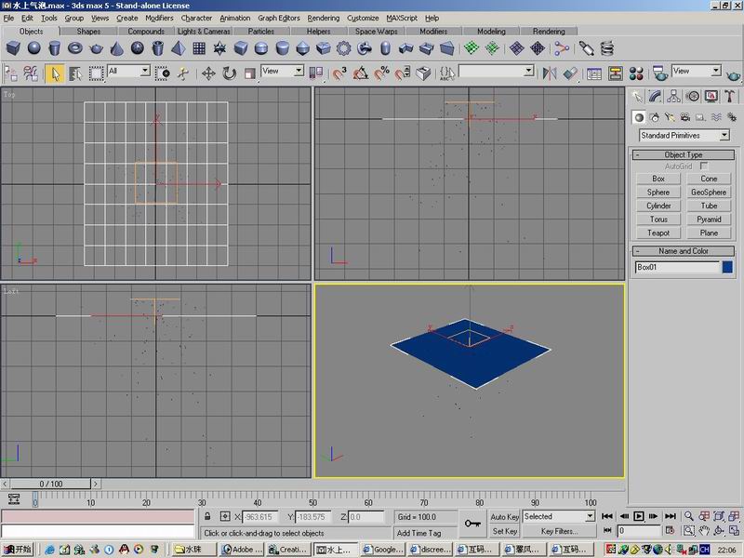Switch to Lights category in Create panel

(670, 117)
